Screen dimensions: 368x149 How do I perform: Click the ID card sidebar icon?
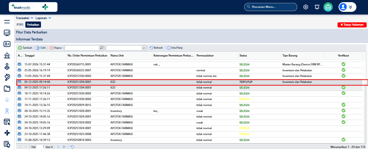[7, 44]
